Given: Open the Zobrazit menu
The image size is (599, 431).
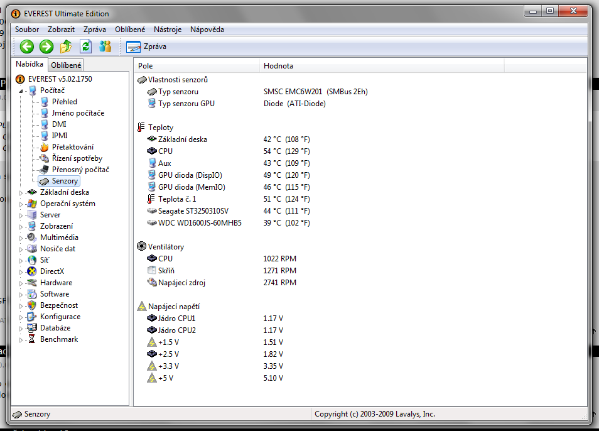Looking at the screenshot, I should (x=61, y=30).
